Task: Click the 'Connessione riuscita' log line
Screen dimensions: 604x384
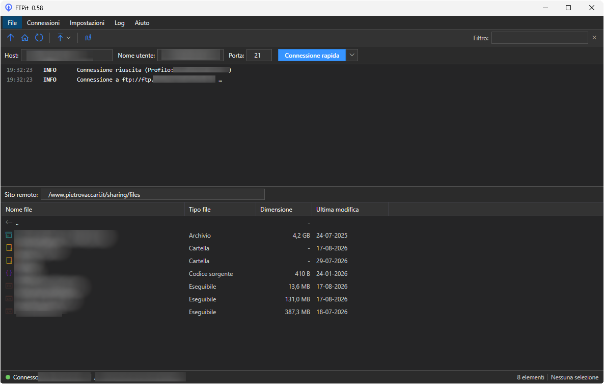Action: (119, 70)
